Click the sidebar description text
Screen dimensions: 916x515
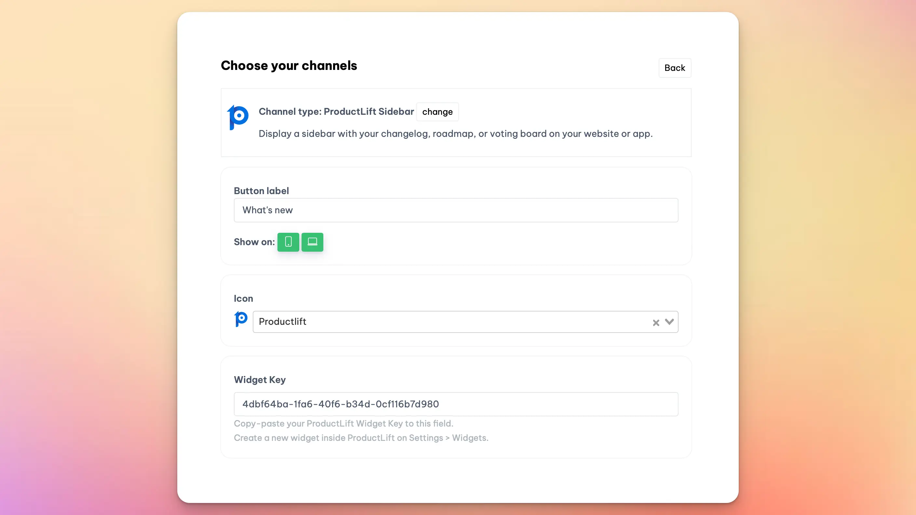(455, 134)
